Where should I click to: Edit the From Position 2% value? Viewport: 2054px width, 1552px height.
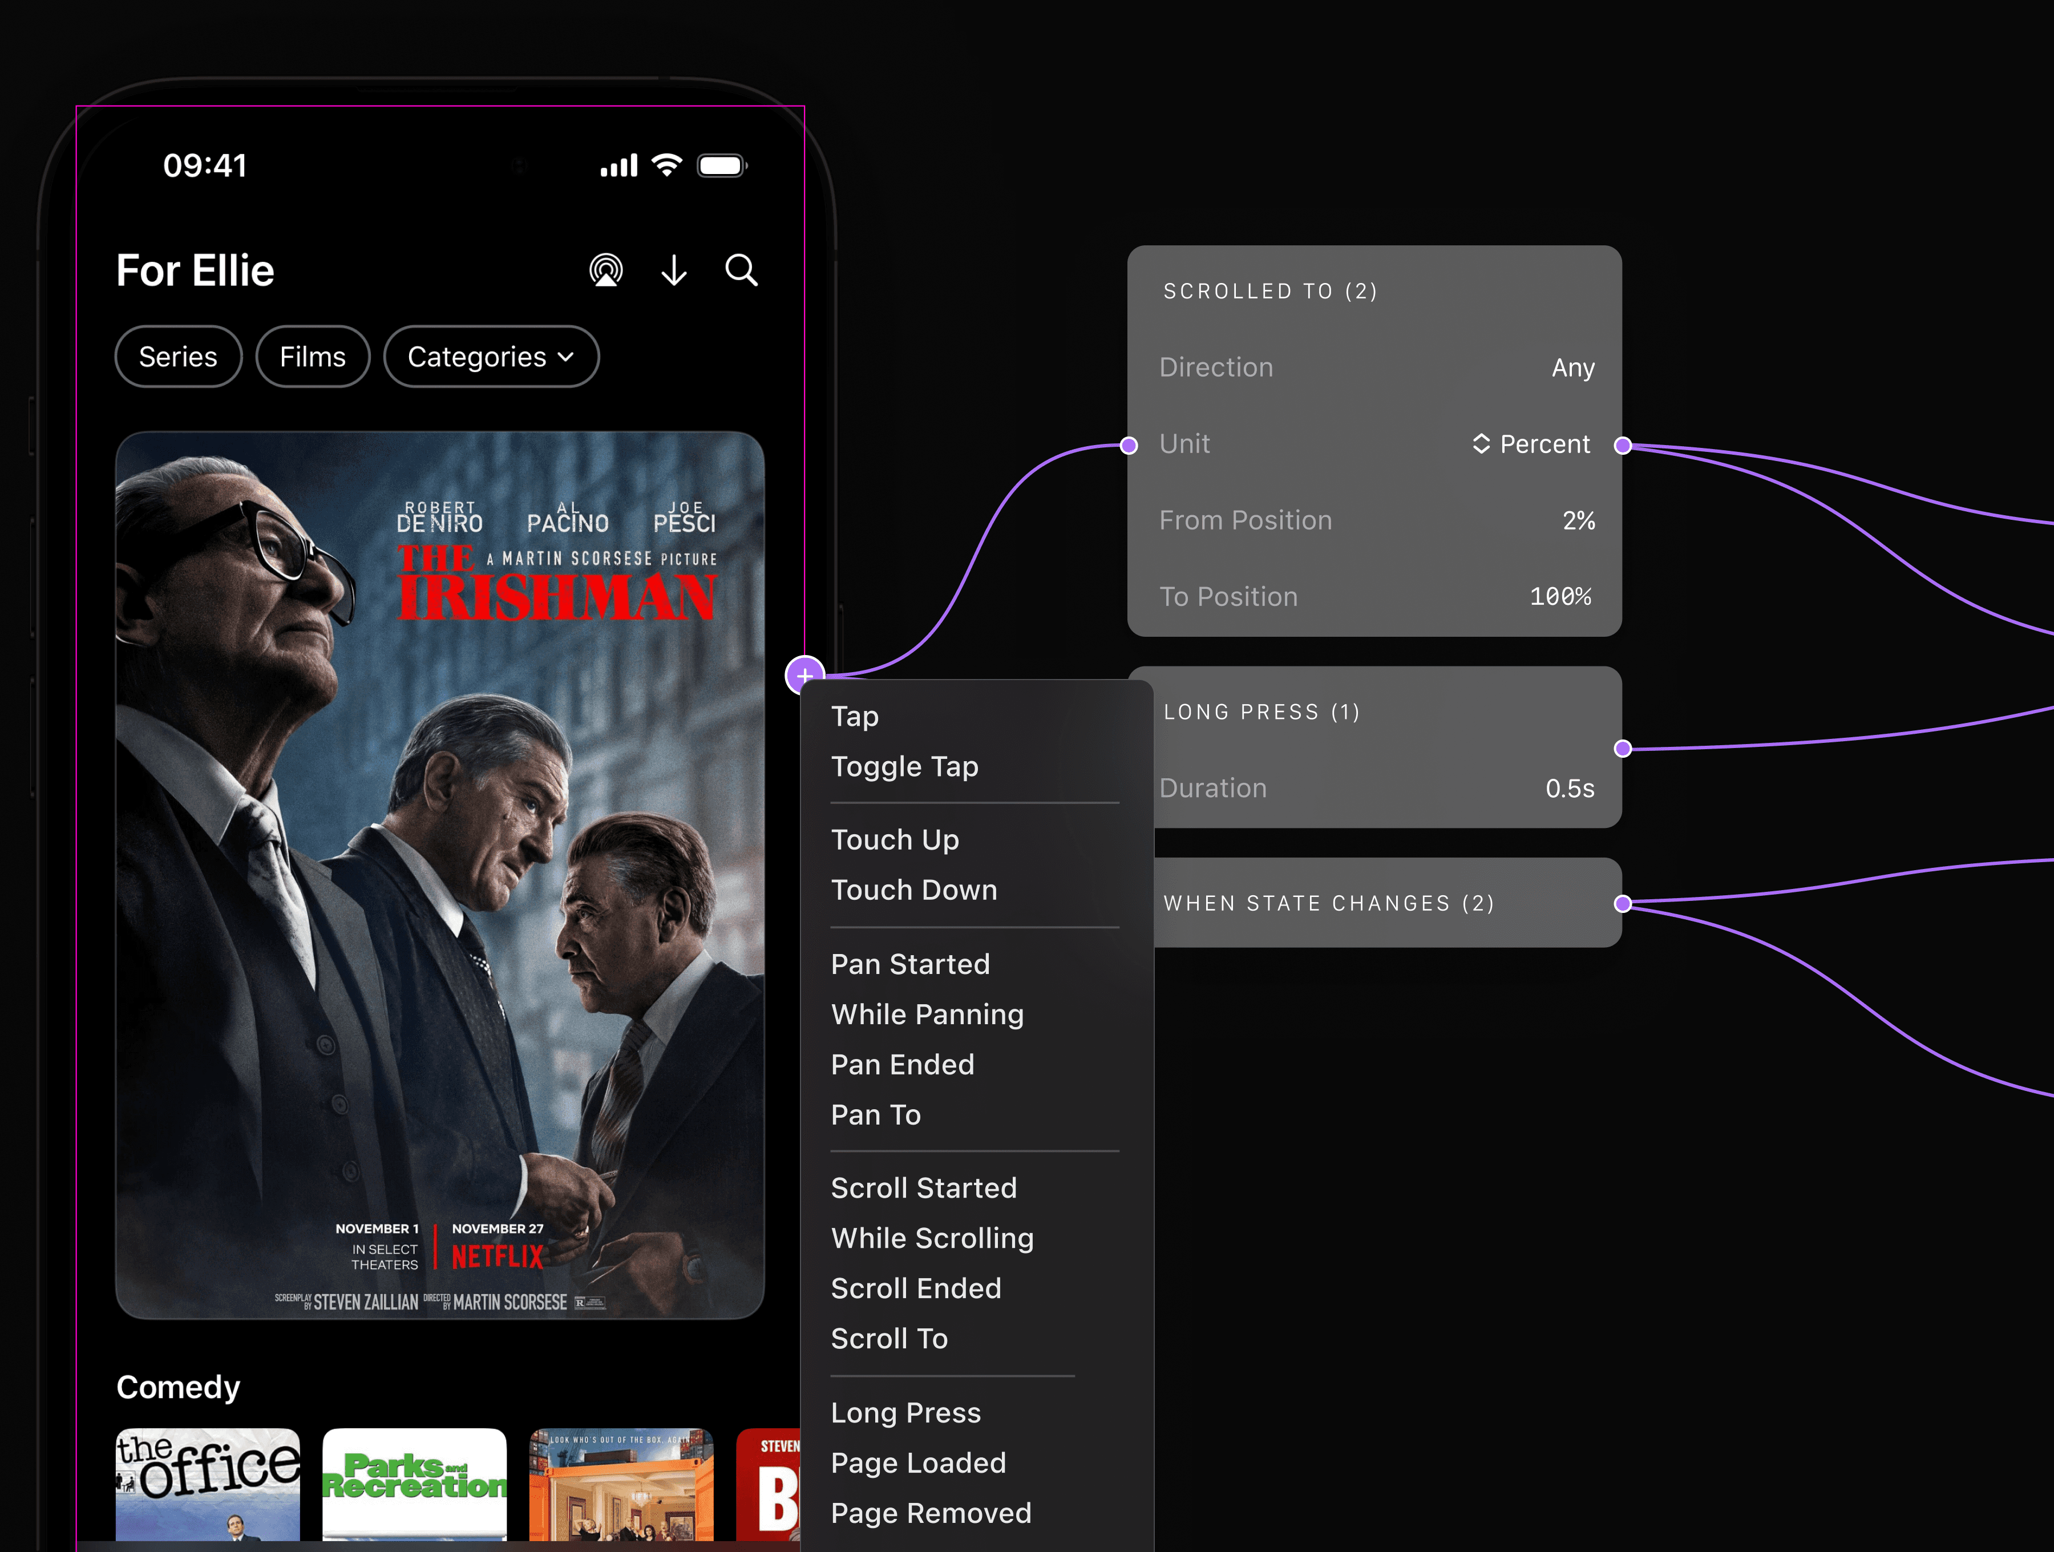[x=1579, y=520]
